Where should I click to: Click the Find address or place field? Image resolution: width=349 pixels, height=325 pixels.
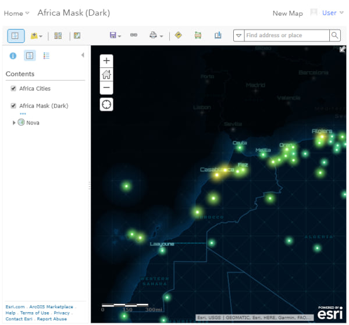(x=287, y=35)
